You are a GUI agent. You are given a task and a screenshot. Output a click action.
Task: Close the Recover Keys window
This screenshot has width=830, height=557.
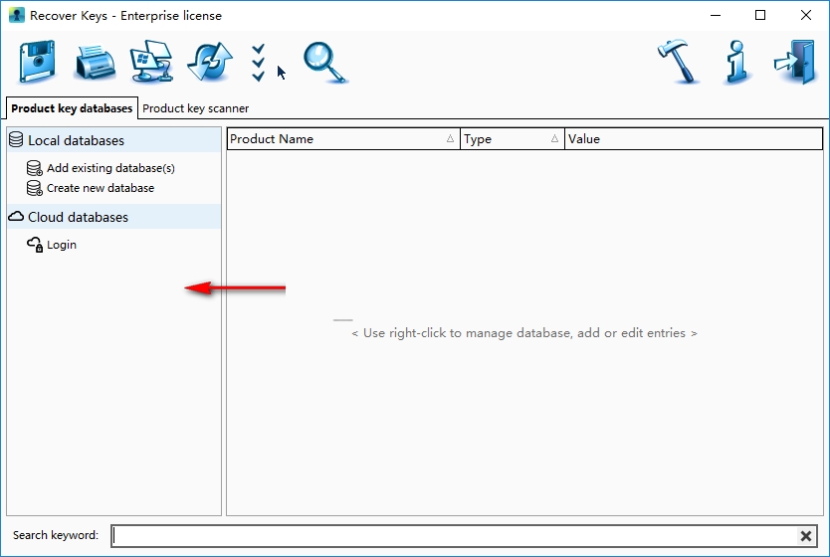point(806,15)
